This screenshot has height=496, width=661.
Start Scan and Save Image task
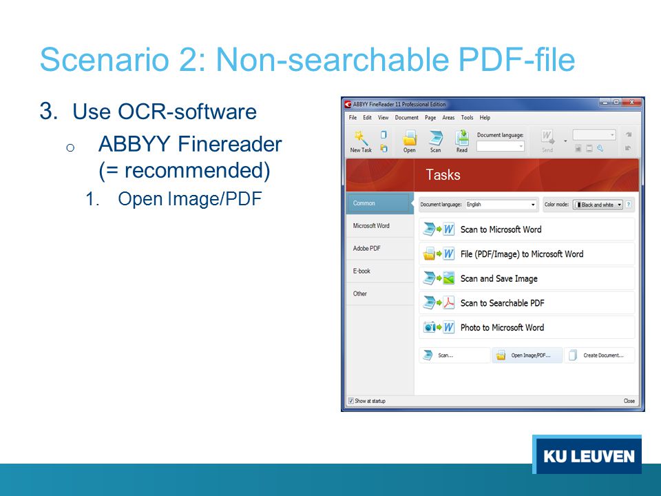click(x=527, y=278)
